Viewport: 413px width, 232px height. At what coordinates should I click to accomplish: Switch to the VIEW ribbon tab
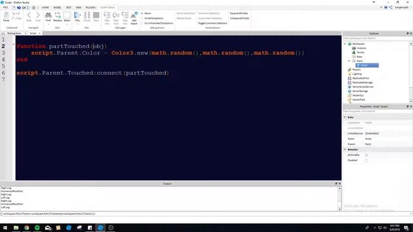click(79, 7)
